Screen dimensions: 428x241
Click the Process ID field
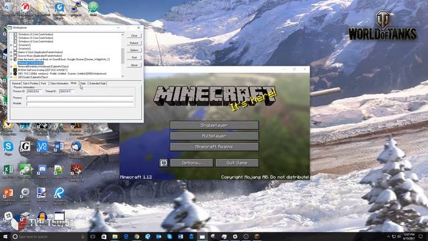coord(34,91)
